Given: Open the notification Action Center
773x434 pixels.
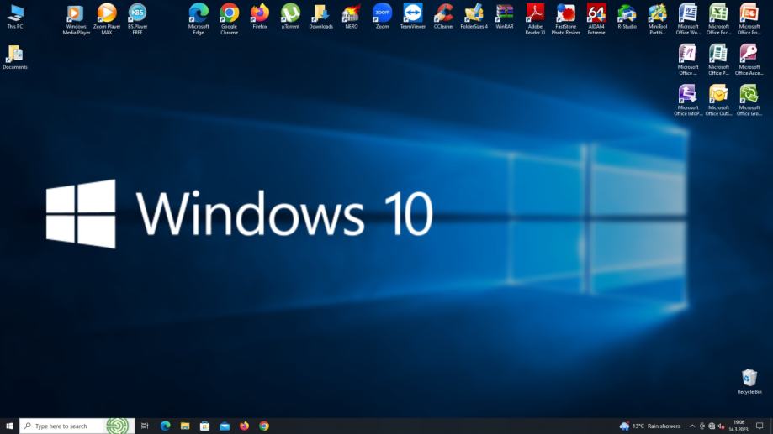Looking at the screenshot, I should (x=760, y=426).
